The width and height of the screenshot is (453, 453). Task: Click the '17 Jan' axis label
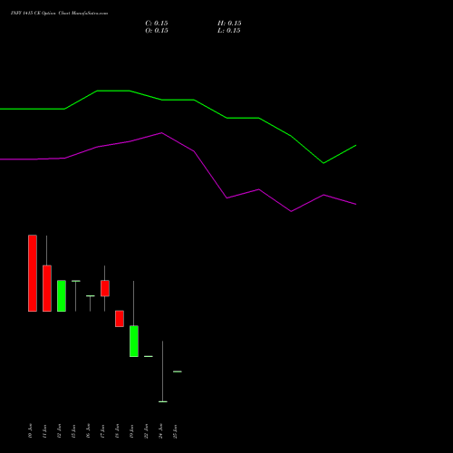tap(102, 431)
